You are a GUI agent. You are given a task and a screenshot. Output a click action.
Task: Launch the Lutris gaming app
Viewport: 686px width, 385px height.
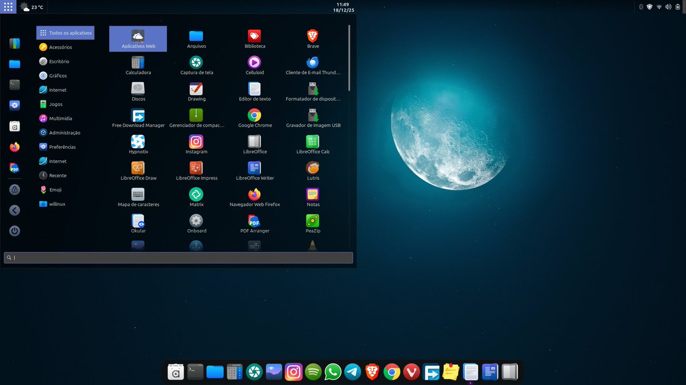pyautogui.click(x=313, y=171)
